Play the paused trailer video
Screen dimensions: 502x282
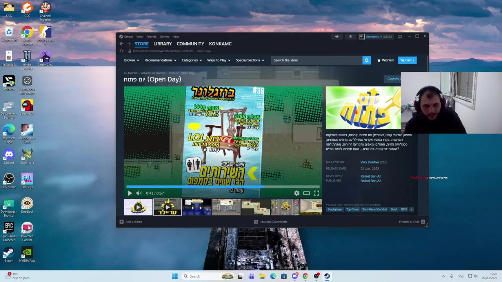(130, 193)
